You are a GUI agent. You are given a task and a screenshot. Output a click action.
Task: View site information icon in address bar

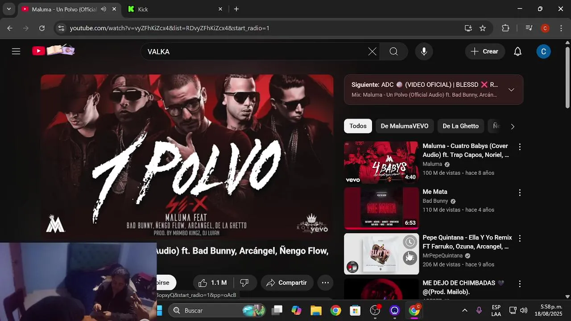(61, 28)
